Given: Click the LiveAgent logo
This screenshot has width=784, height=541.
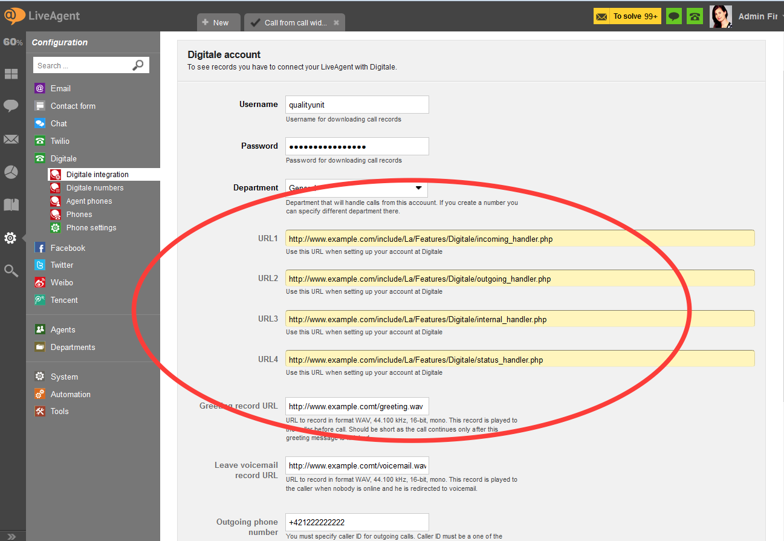Looking at the screenshot, I should tap(42, 16).
